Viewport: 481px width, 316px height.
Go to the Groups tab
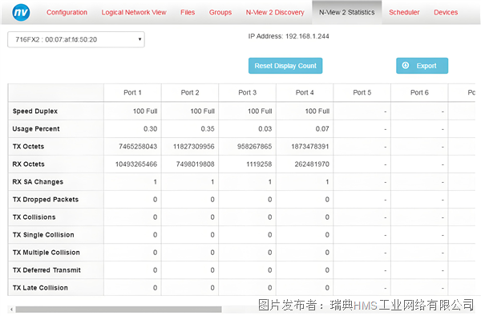pos(220,12)
